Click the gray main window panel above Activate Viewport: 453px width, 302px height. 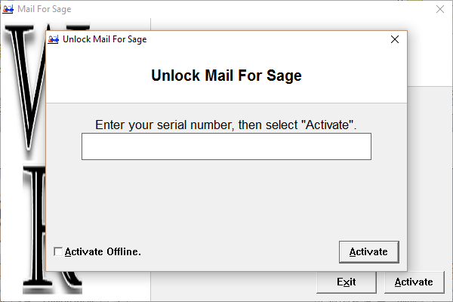[x=430, y=177]
